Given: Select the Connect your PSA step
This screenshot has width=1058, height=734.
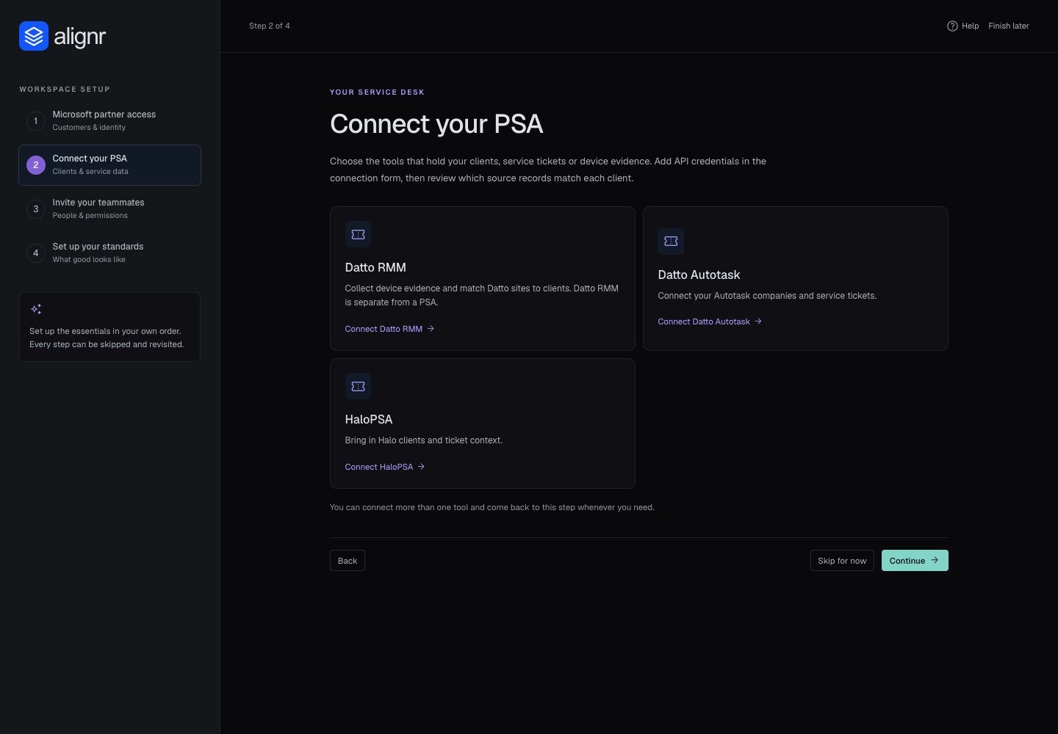Looking at the screenshot, I should (109, 165).
